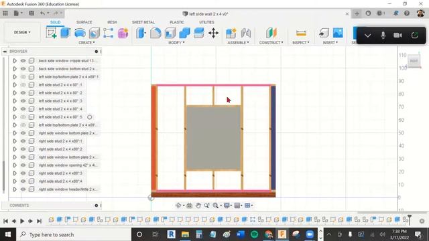Open the data panel grid icon
This screenshot has height=241, width=429.
5,13
